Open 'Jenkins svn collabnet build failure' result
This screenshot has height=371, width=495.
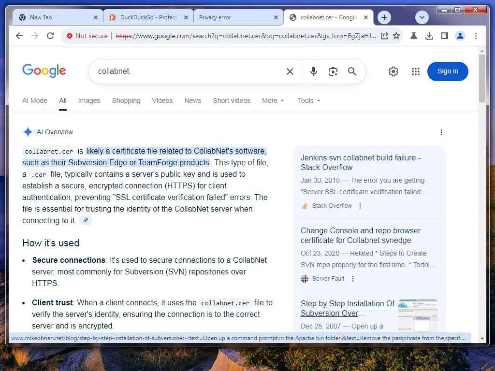(x=360, y=162)
